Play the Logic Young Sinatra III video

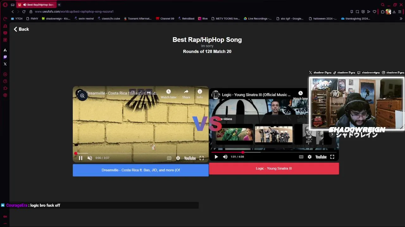point(216,157)
